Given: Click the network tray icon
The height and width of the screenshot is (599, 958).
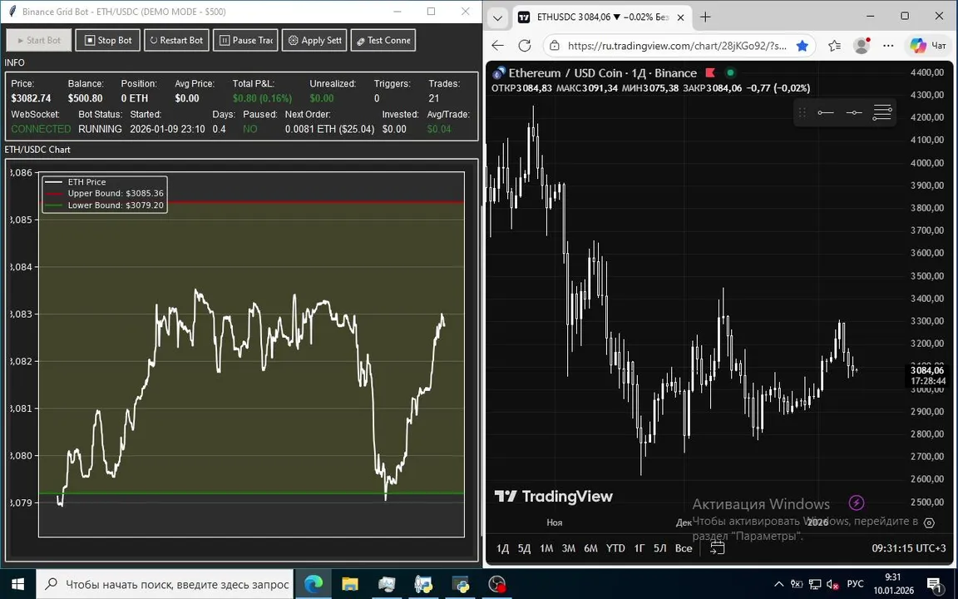Looking at the screenshot, I should [814, 584].
